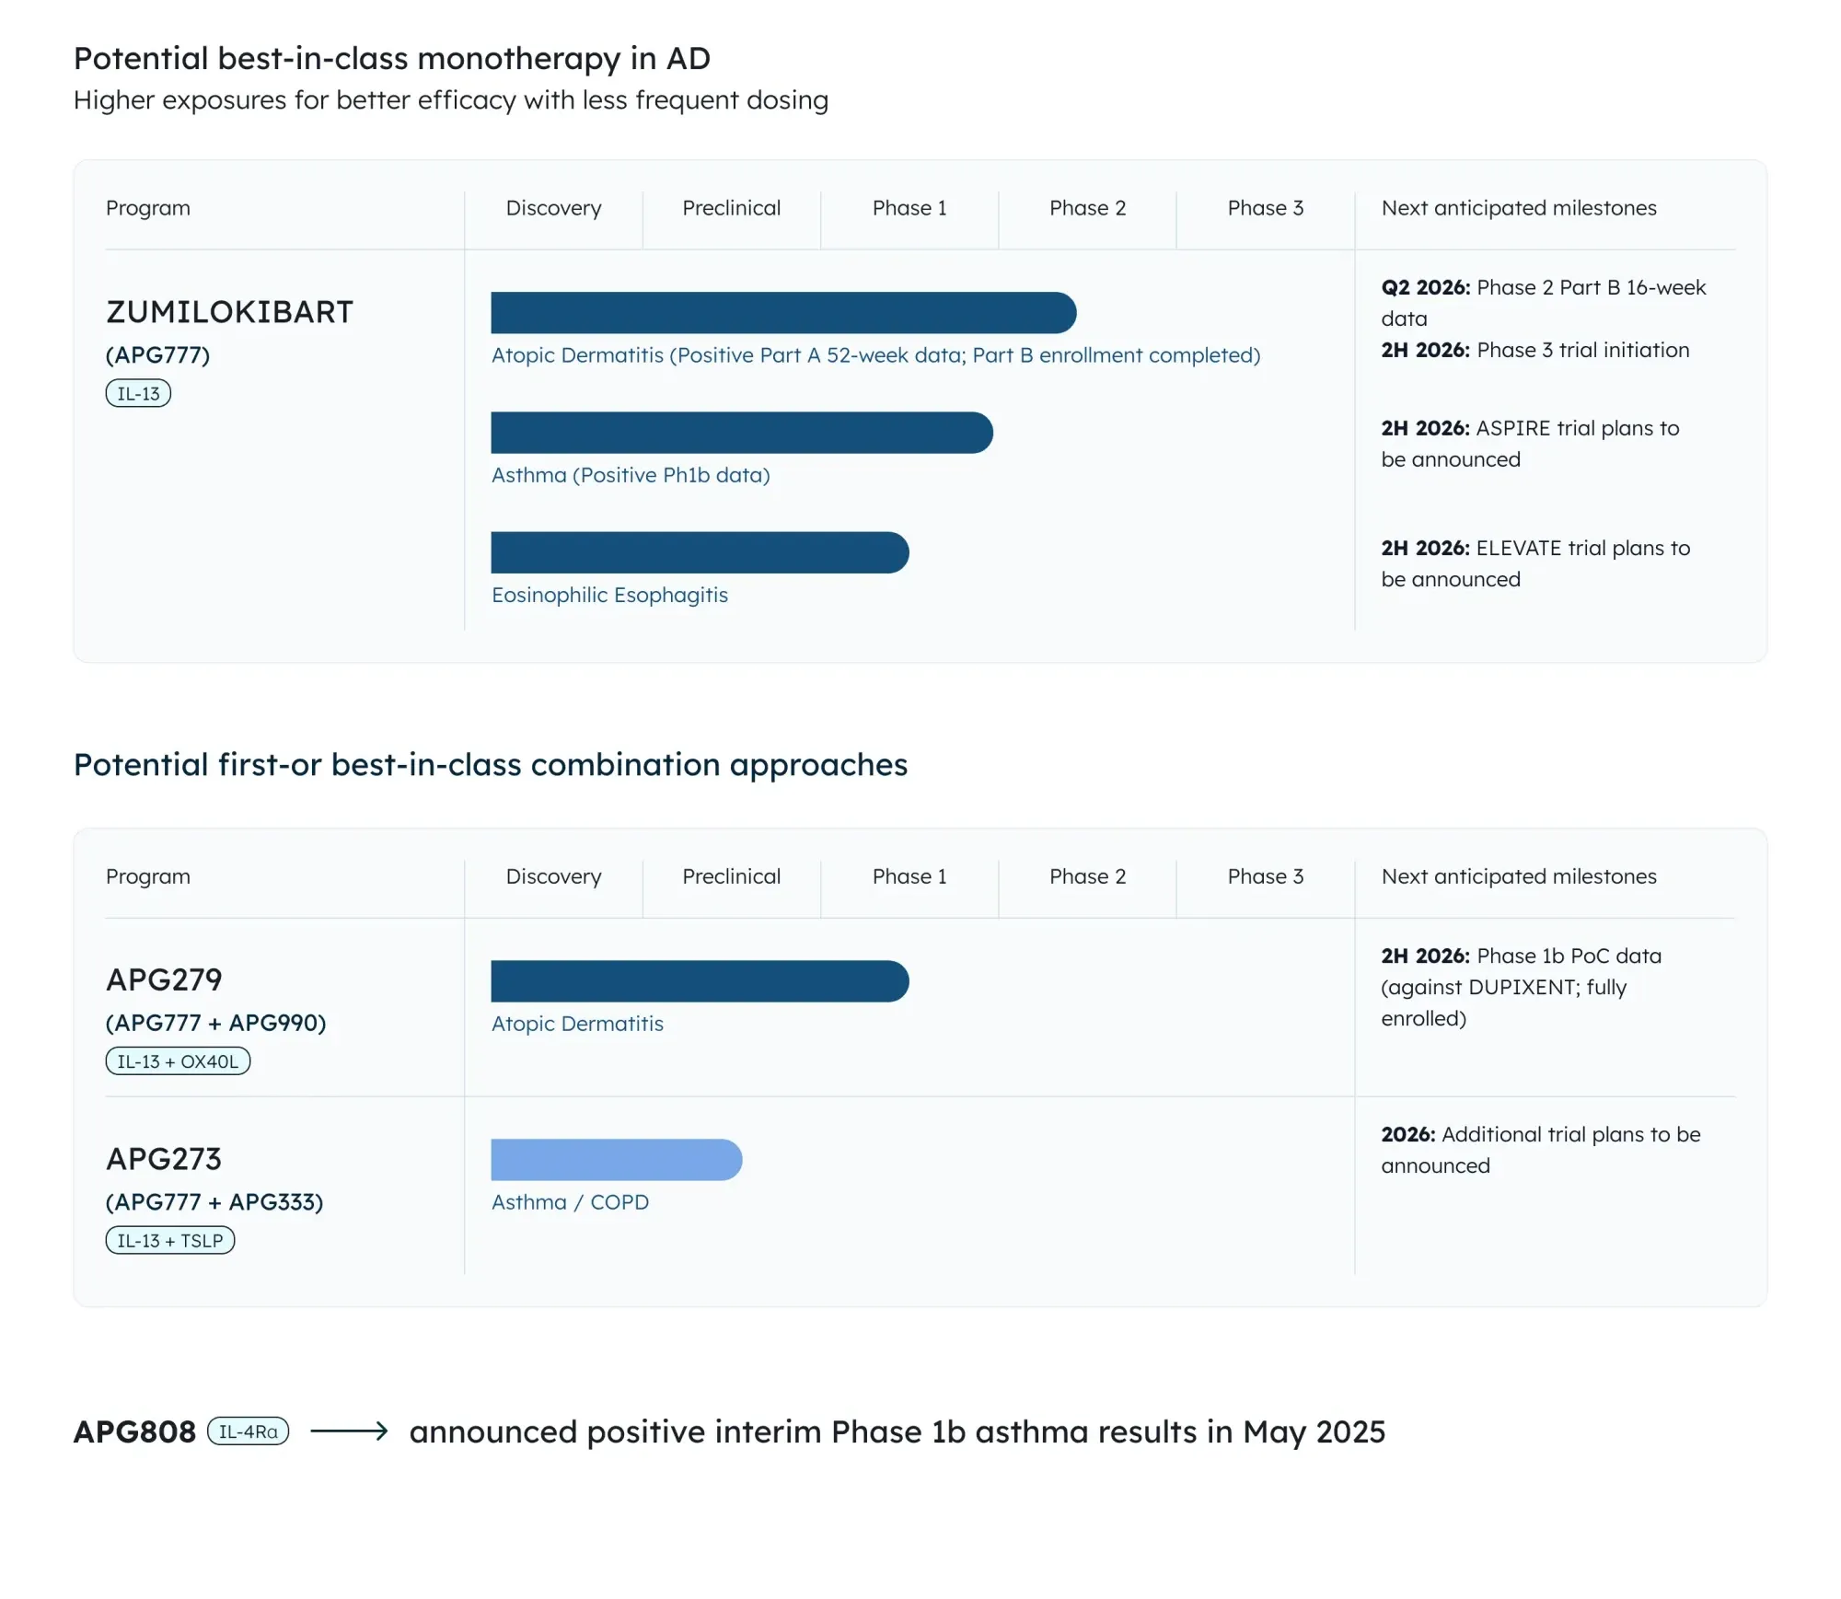Click the IL-13 + OX40L tag

coord(178,1061)
